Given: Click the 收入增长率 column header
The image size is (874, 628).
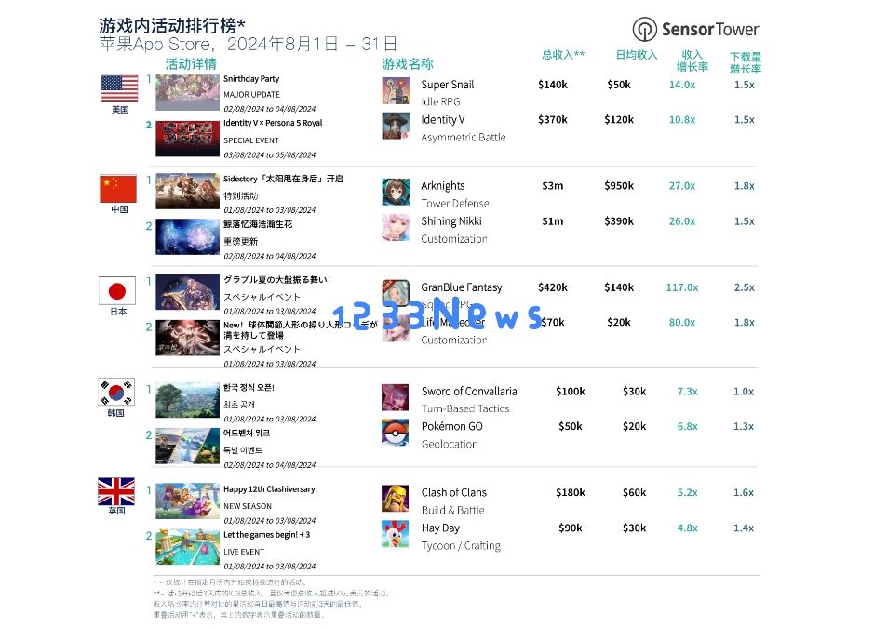Looking at the screenshot, I should 692,60.
